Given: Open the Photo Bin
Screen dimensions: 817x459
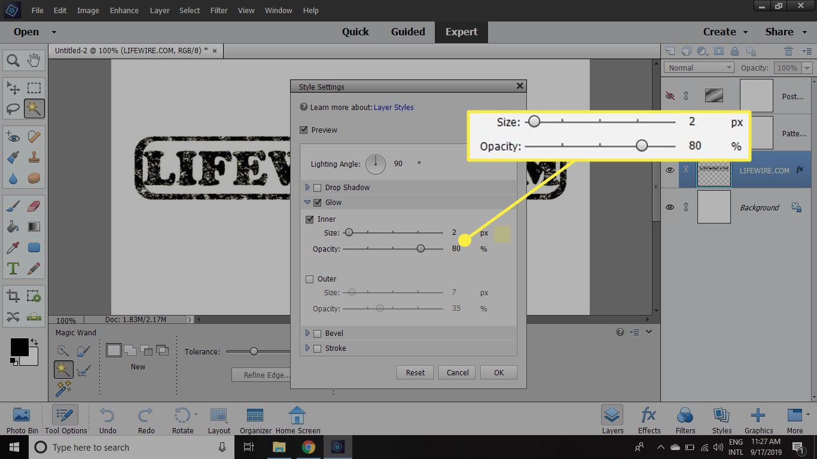Looking at the screenshot, I should [x=22, y=420].
